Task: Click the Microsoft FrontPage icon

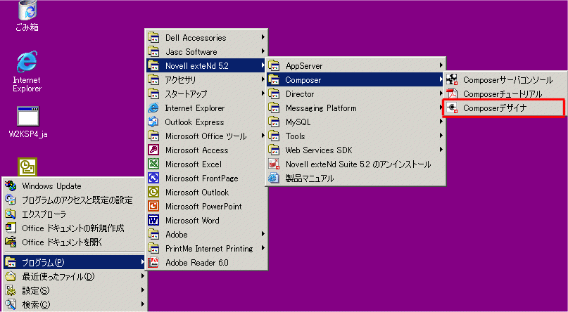Action: pos(154,178)
